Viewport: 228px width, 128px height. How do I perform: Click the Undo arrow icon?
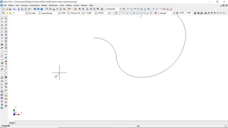pos(35,9)
